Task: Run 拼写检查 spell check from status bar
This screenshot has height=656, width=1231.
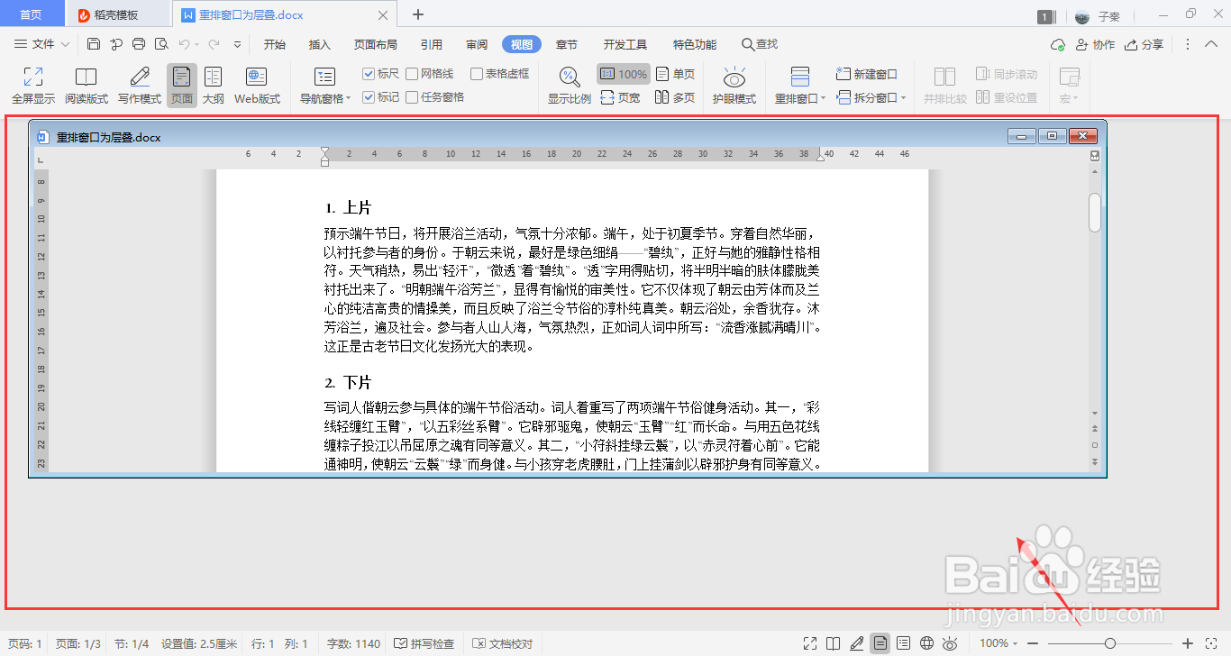Action: tap(423, 643)
